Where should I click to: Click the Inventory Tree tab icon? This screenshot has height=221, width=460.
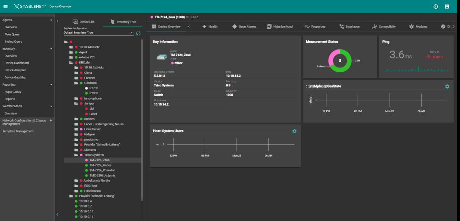(112, 21)
